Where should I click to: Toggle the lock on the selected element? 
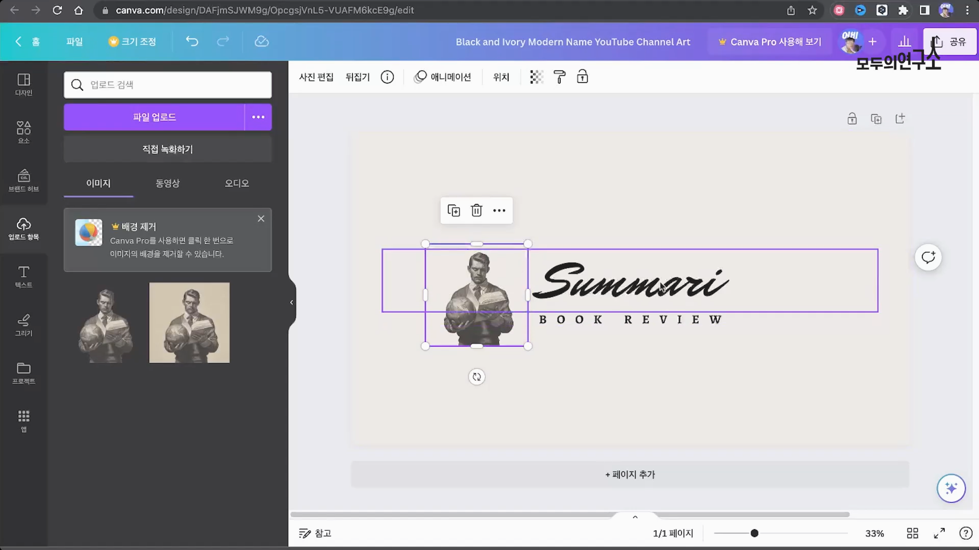(582, 77)
